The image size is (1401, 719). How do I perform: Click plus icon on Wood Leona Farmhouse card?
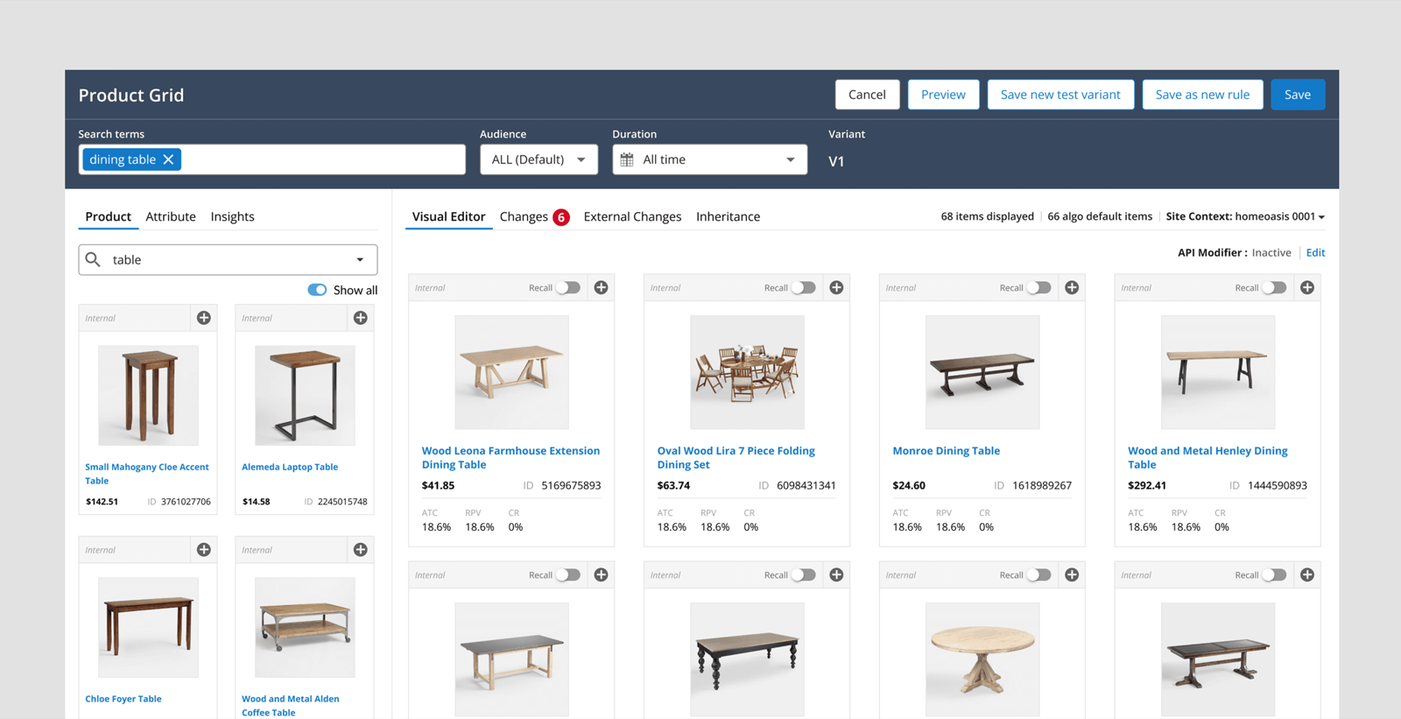[x=602, y=287]
